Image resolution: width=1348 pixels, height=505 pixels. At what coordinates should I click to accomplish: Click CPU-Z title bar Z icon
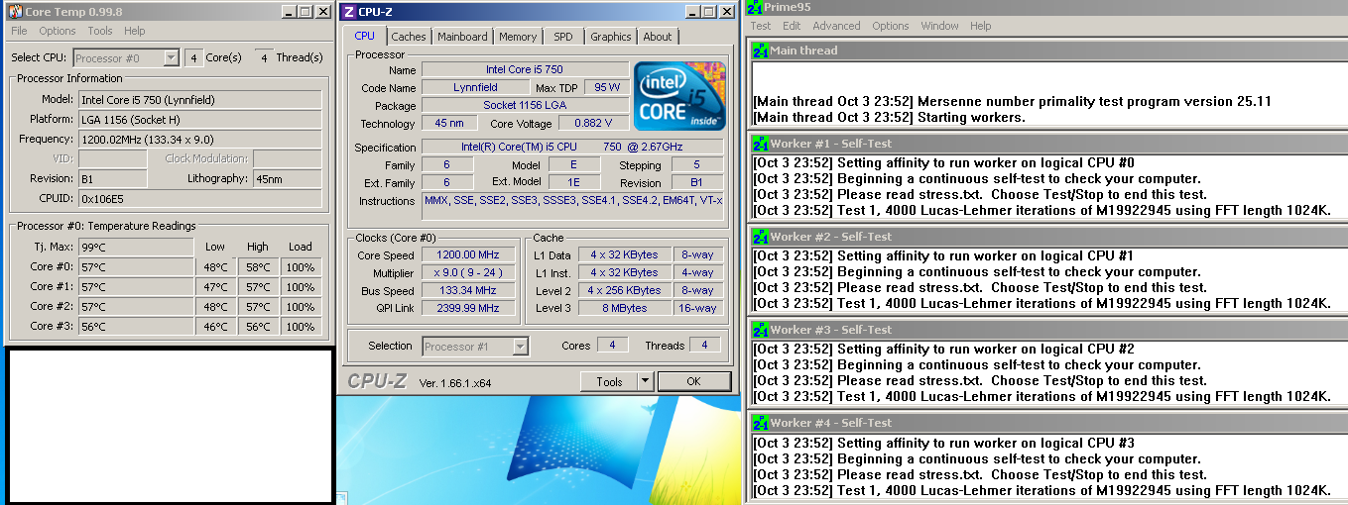coord(348,12)
